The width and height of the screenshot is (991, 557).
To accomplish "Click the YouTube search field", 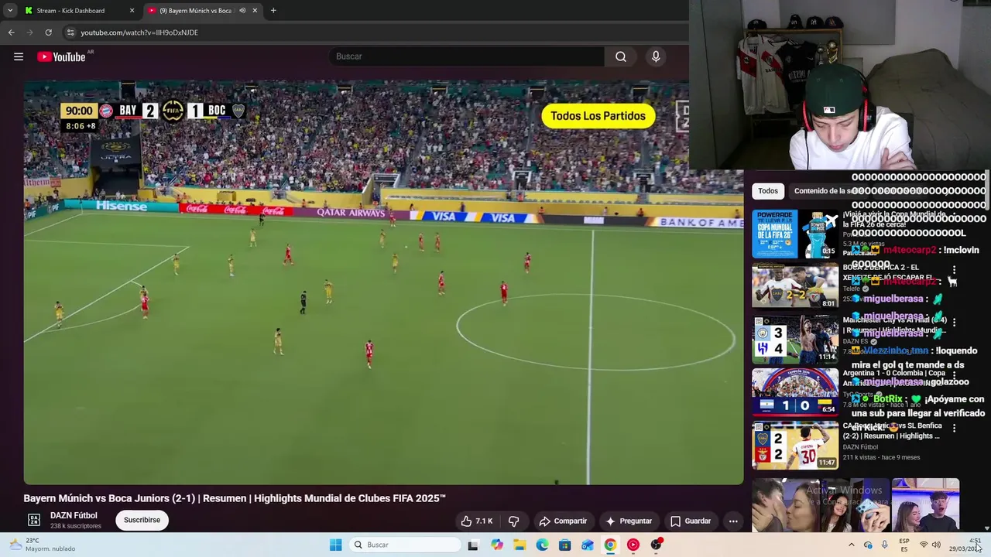I will pyautogui.click(x=467, y=56).
